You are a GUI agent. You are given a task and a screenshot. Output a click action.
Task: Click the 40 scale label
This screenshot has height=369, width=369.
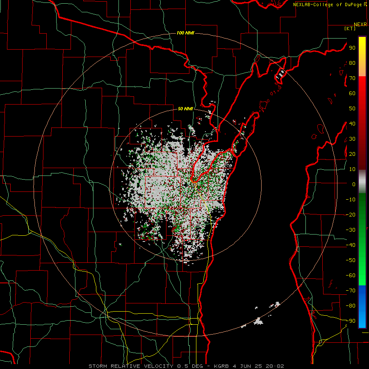(352, 124)
